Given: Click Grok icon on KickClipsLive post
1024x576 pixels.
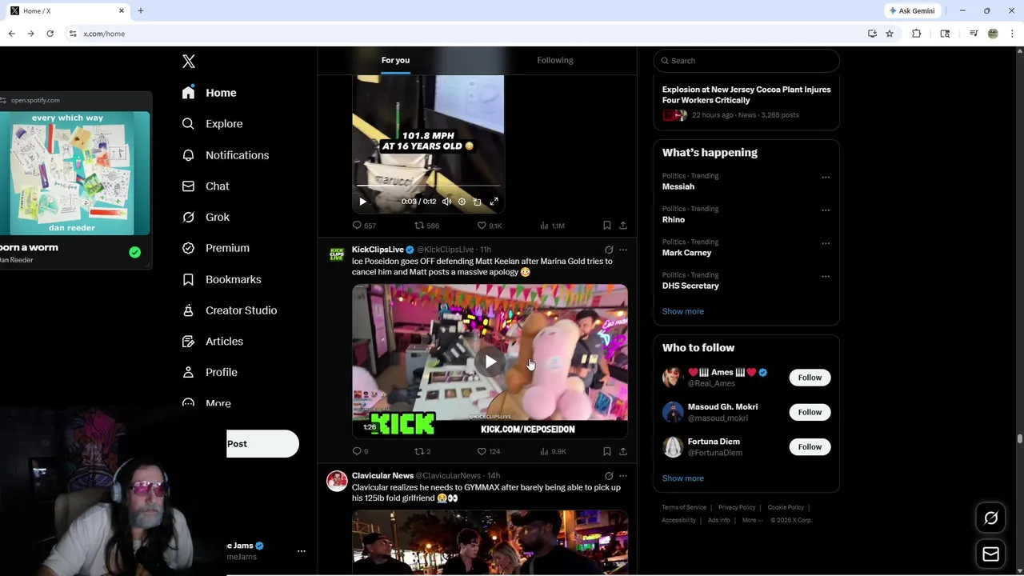Looking at the screenshot, I should [609, 250].
